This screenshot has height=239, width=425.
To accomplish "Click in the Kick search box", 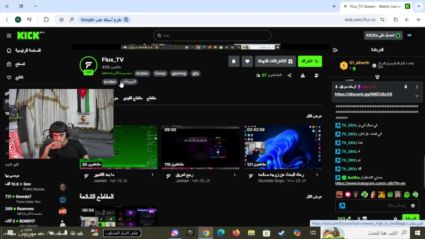I will [x=212, y=36].
